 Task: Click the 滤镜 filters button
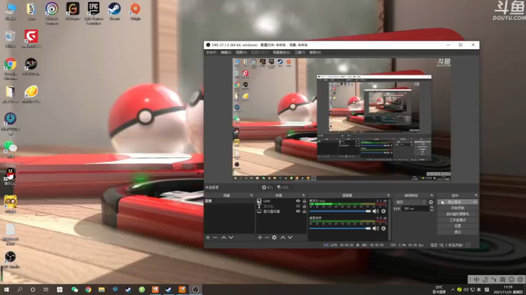[x=283, y=187]
